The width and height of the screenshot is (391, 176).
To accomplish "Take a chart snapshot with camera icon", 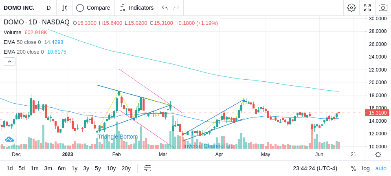I will tap(383, 8).
